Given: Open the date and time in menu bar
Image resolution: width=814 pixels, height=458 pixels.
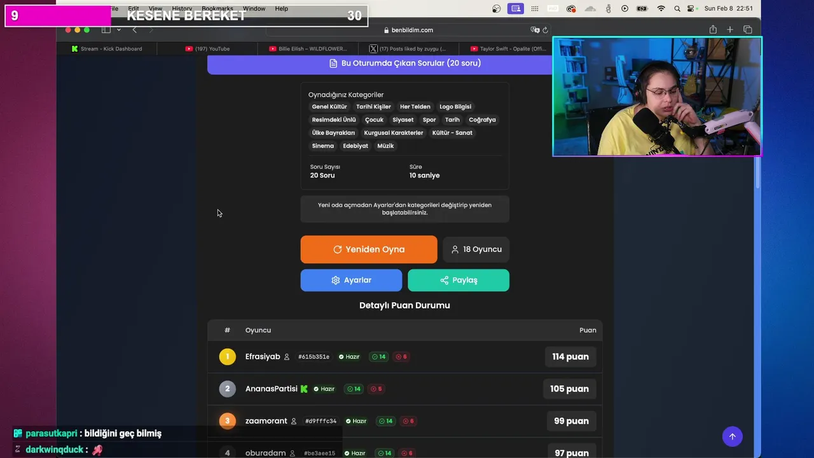Looking at the screenshot, I should 729,9.
